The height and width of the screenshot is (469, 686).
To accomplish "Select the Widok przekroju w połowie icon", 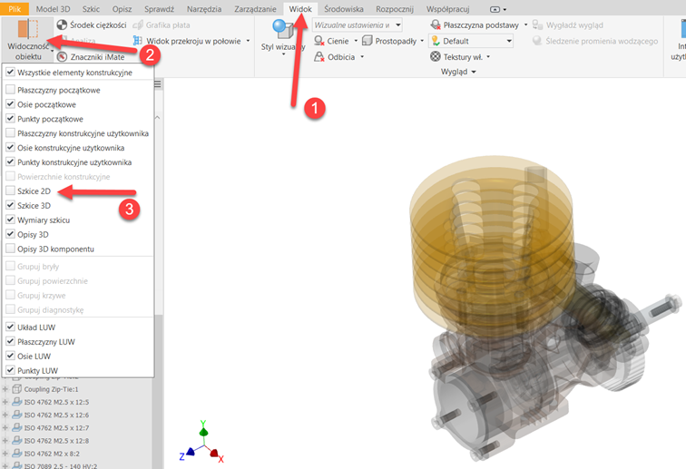I will [x=138, y=41].
